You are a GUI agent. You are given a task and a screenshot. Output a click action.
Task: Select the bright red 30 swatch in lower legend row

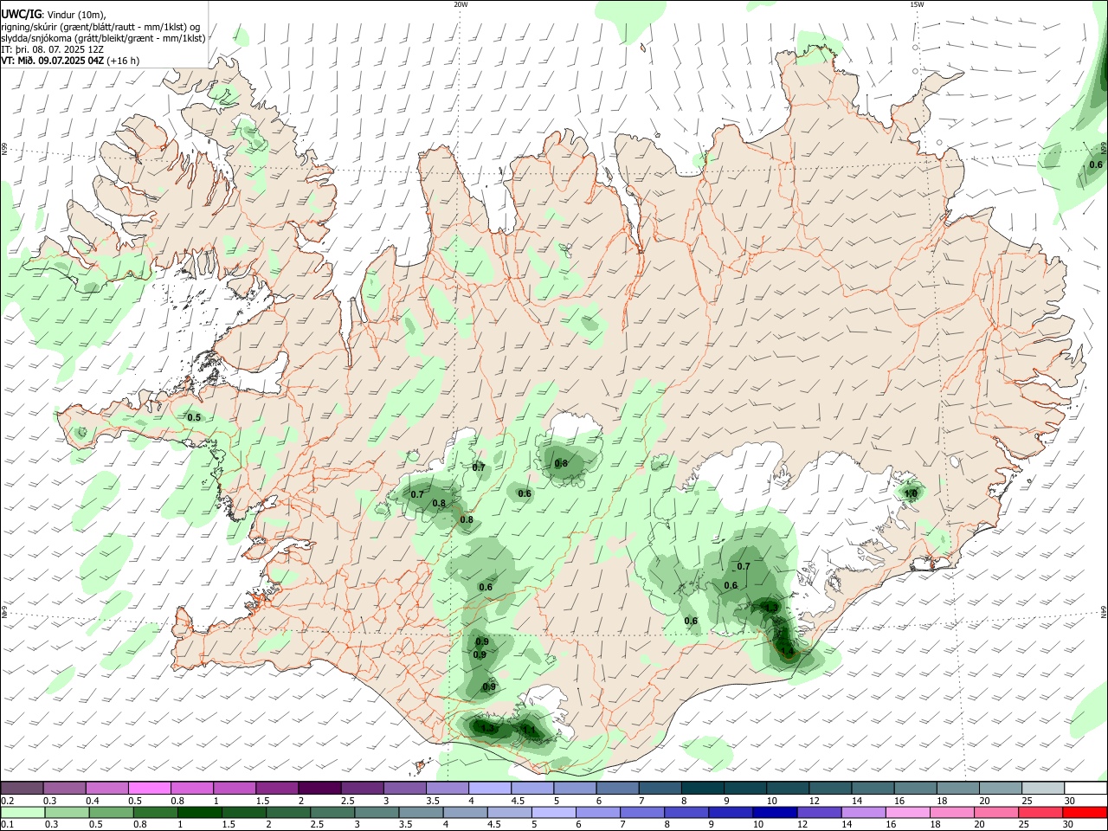(1085, 813)
